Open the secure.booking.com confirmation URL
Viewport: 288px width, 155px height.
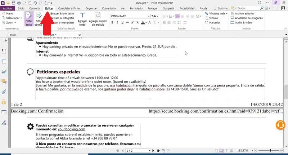pos(216,111)
